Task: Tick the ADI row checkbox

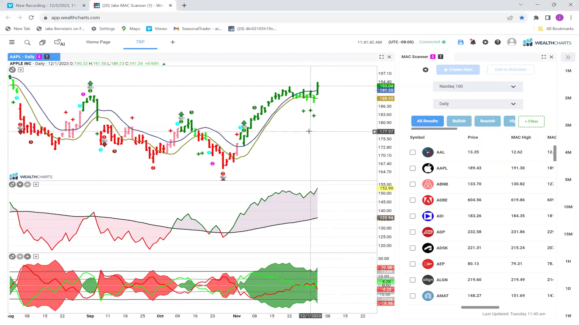Action: click(x=413, y=216)
